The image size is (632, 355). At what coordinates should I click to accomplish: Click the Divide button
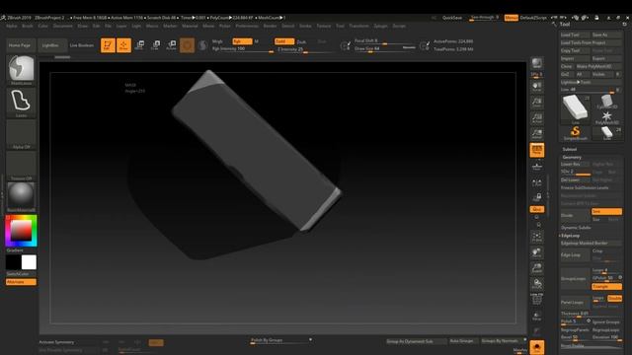(x=575, y=215)
